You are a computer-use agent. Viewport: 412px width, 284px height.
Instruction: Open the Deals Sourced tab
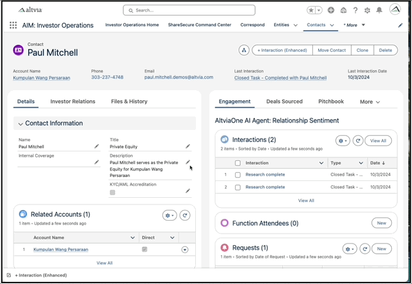point(283,102)
